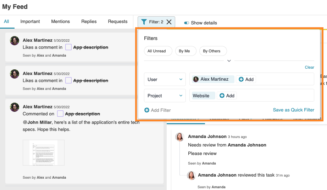The width and height of the screenshot is (327, 190).
Task: Enable the All Unread quick filter
Action: 157,51
